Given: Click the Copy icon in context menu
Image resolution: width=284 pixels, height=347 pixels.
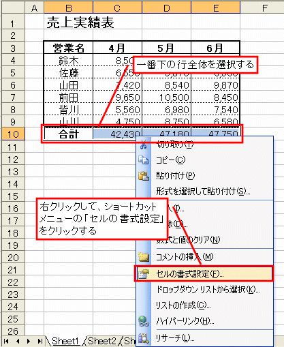Looking at the screenshot, I should (x=144, y=160).
